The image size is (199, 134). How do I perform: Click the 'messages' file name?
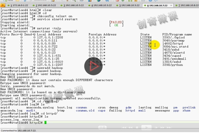[162, 110]
